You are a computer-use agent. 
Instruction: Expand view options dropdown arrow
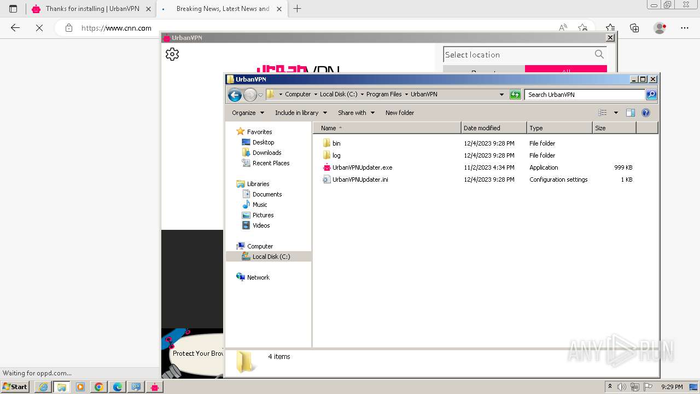click(x=616, y=113)
